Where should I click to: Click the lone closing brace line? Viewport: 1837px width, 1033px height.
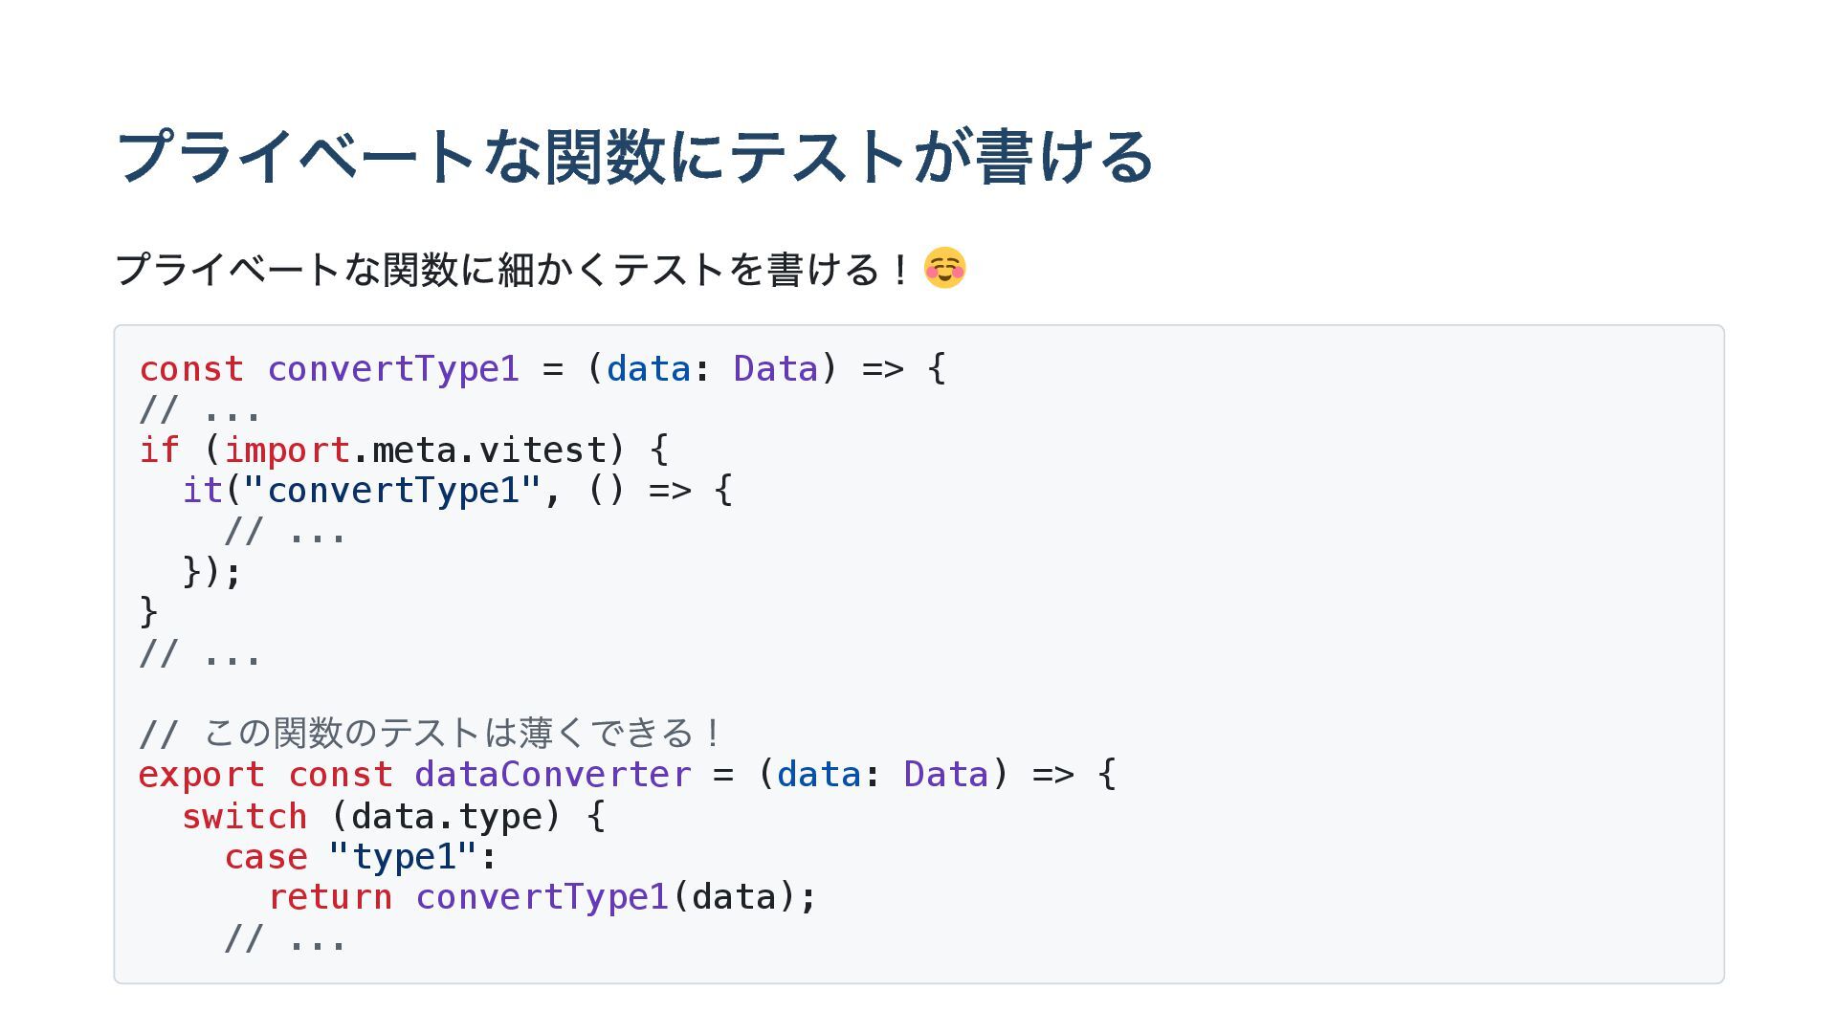tap(148, 612)
